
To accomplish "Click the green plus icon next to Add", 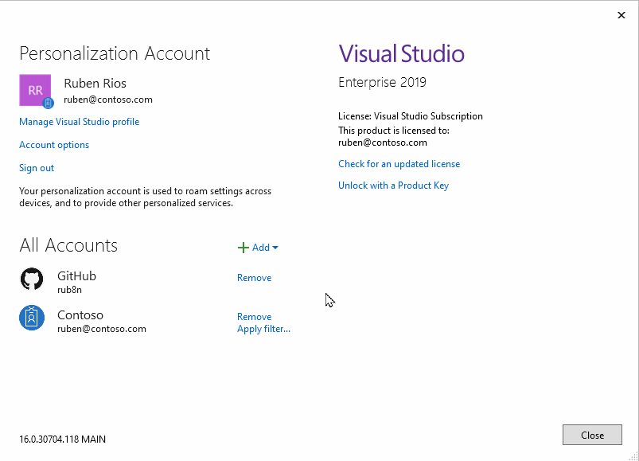I will [244, 247].
